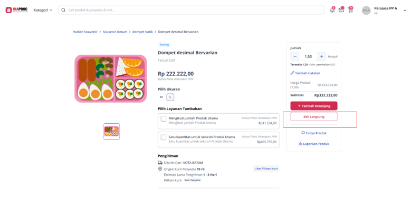Expand the Kategori dropdown
The width and height of the screenshot is (411, 198).
[x=43, y=10]
